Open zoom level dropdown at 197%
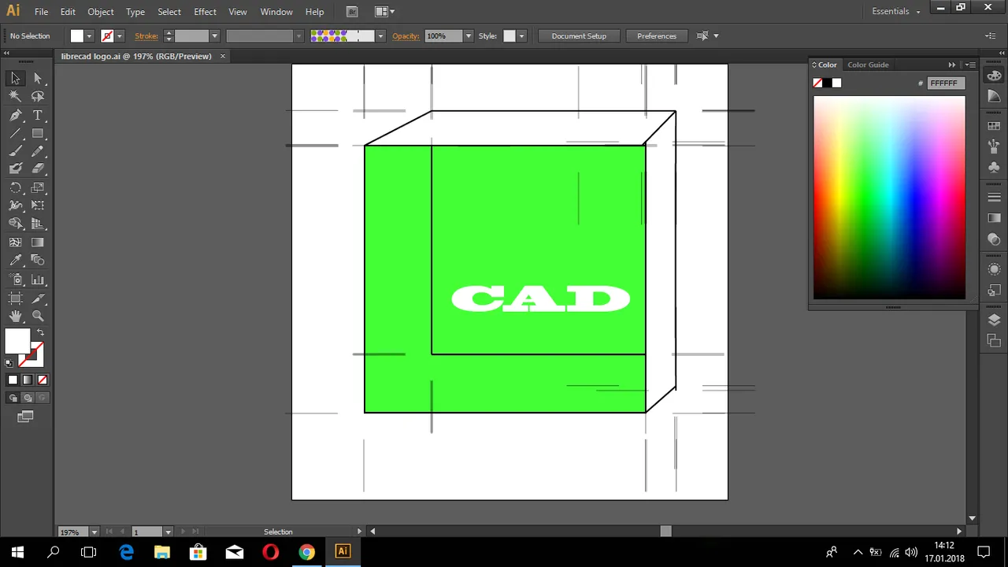The width and height of the screenshot is (1008, 567). pyautogui.click(x=94, y=532)
